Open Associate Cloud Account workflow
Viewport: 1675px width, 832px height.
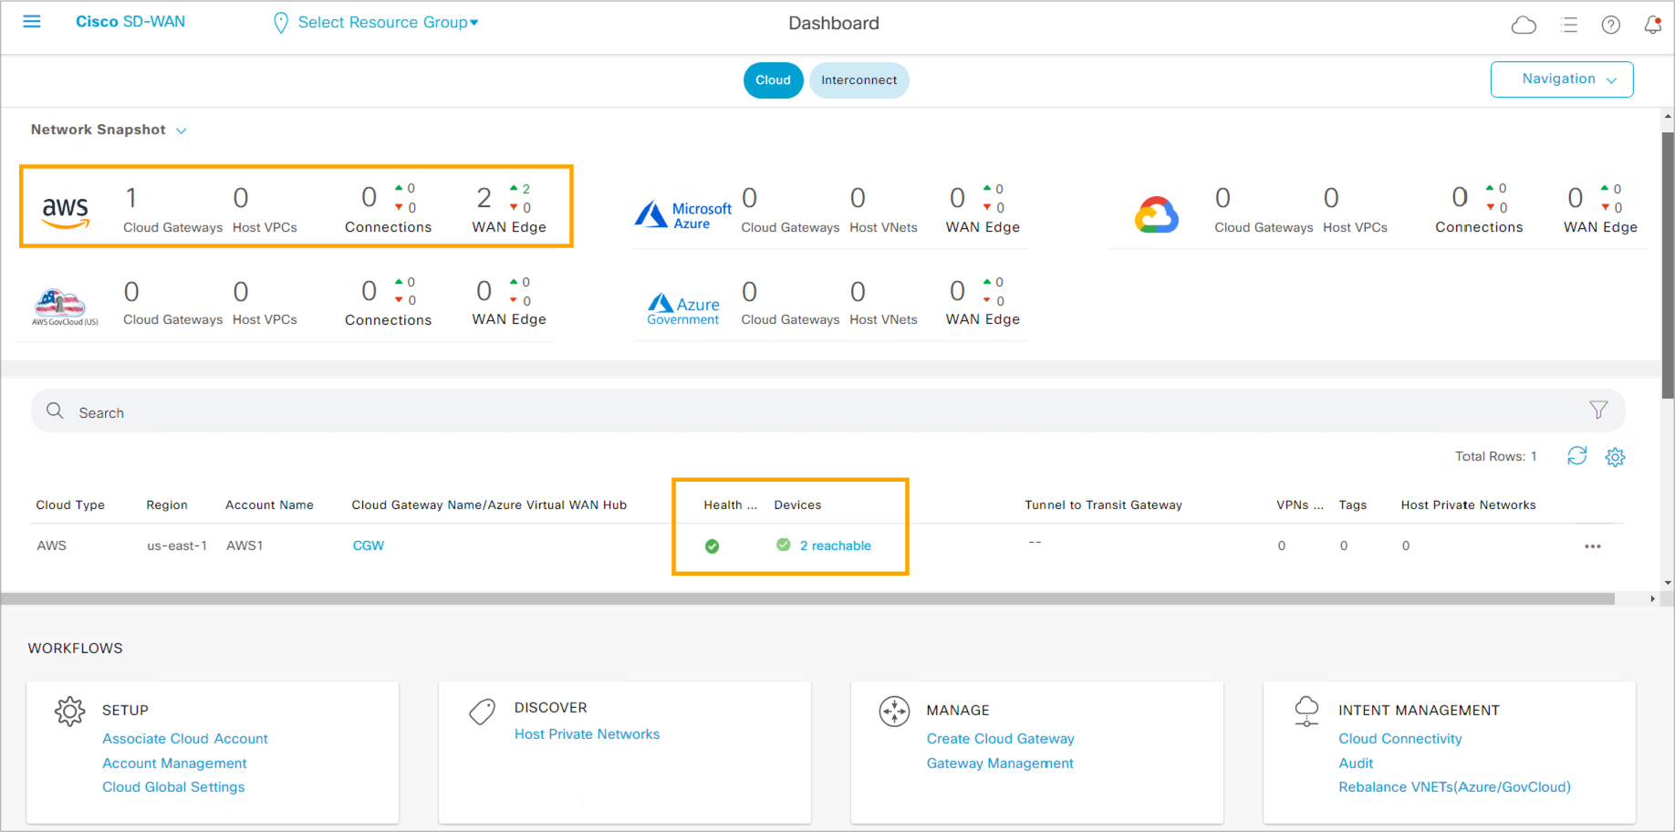point(185,739)
